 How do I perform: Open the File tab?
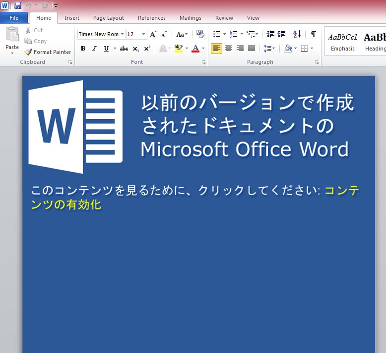point(14,18)
